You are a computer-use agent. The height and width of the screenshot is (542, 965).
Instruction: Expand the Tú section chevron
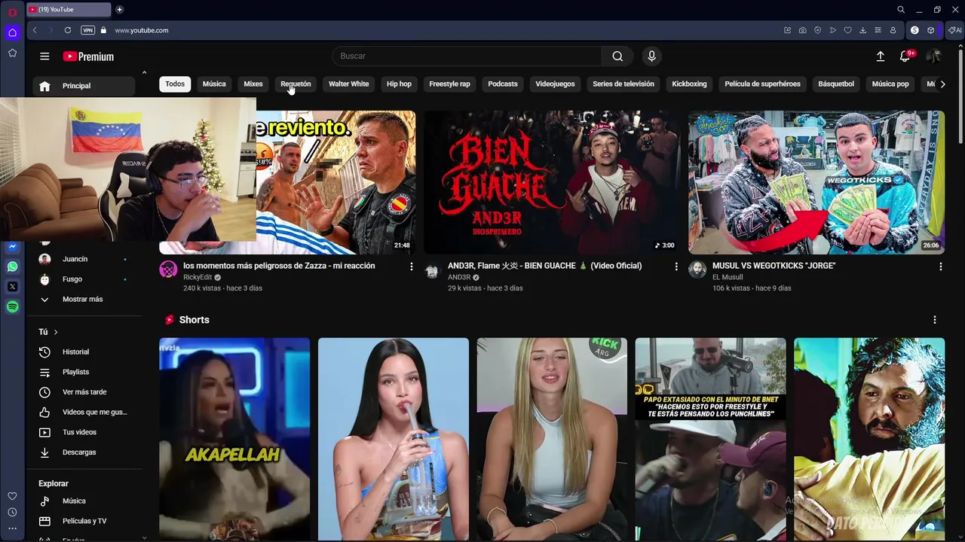(x=55, y=332)
